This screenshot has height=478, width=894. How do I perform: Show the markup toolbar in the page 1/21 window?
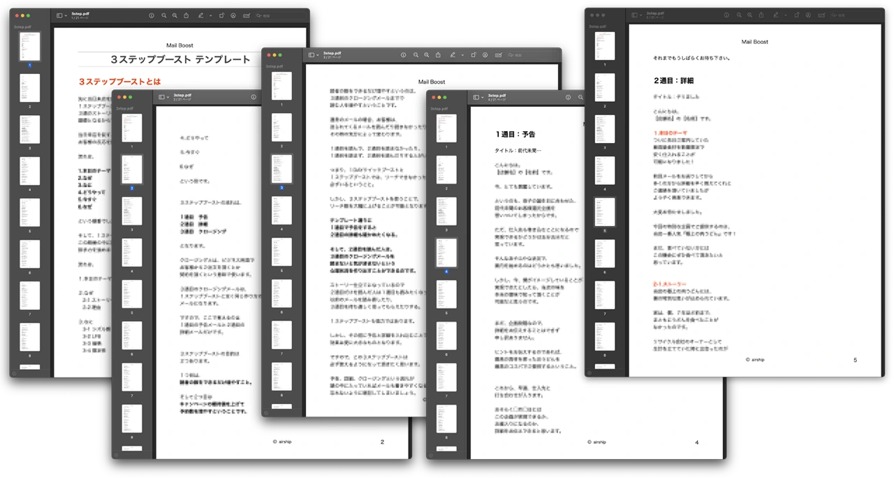coord(233,15)
